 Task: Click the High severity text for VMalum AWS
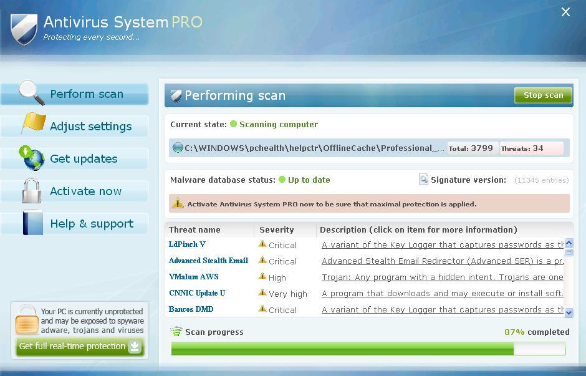coord(277,277)
